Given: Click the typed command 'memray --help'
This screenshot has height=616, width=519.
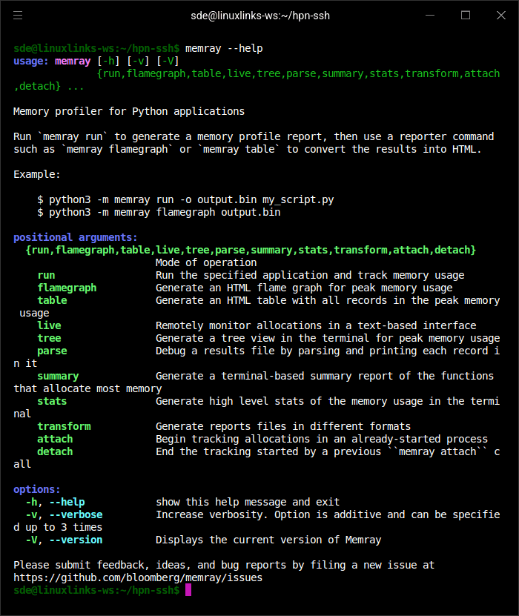Looking at the screenshot, I should [x=224, y=48].
